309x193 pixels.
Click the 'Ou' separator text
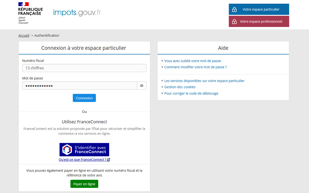[84, 112]
